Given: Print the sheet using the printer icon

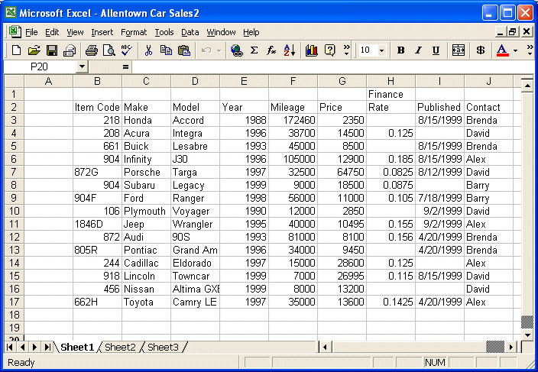Looking at the screenshot, I should pos(91,50).
